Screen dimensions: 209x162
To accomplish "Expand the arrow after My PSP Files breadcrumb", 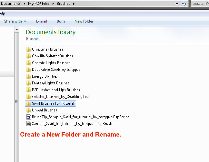I will (53, 4).
